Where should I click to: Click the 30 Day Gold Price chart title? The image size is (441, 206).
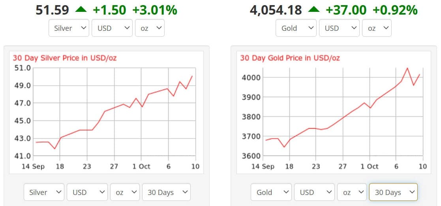coord(290,58)
